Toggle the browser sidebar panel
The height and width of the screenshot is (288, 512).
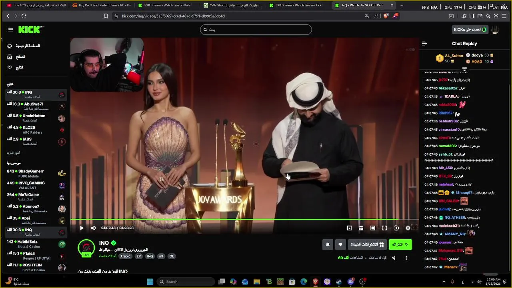pyautogui.click(x=472, y=16)
